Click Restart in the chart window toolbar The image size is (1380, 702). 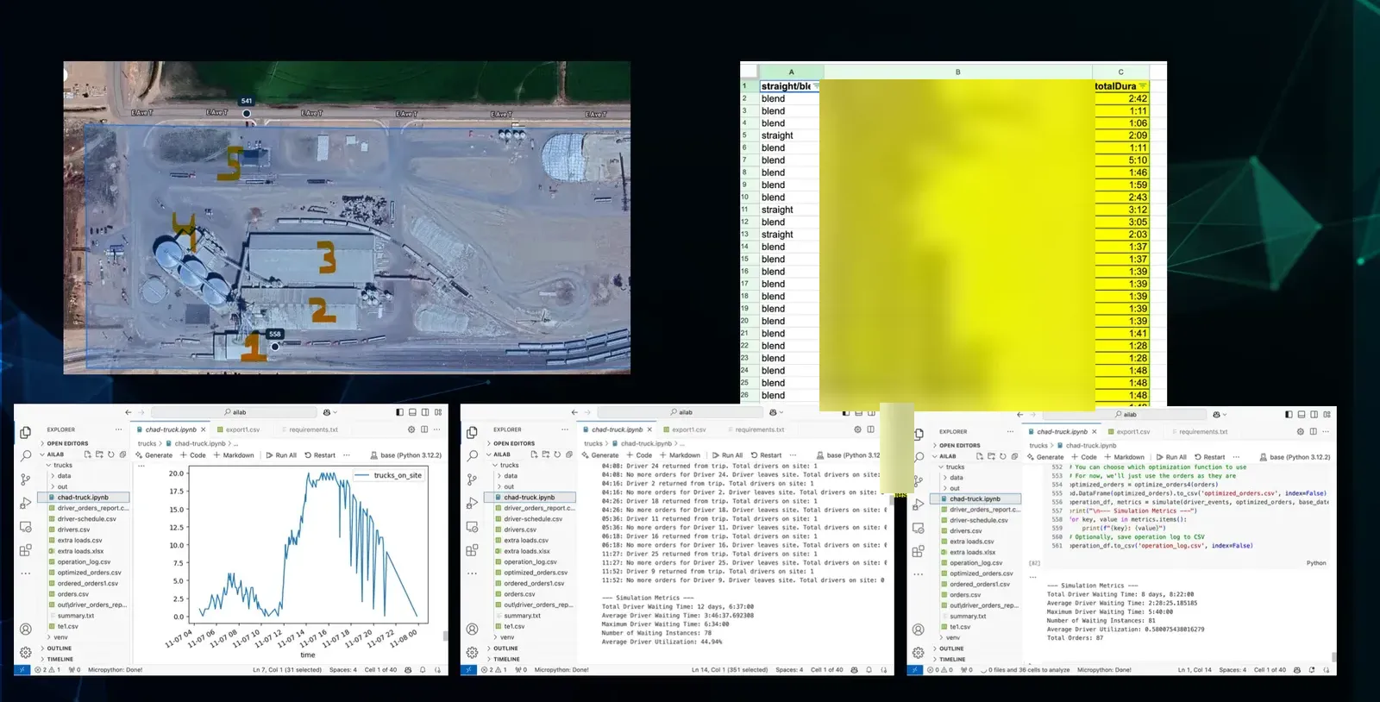320,455
